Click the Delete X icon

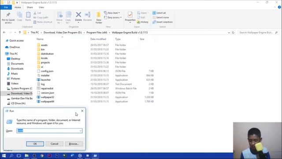tap(78, 15)
